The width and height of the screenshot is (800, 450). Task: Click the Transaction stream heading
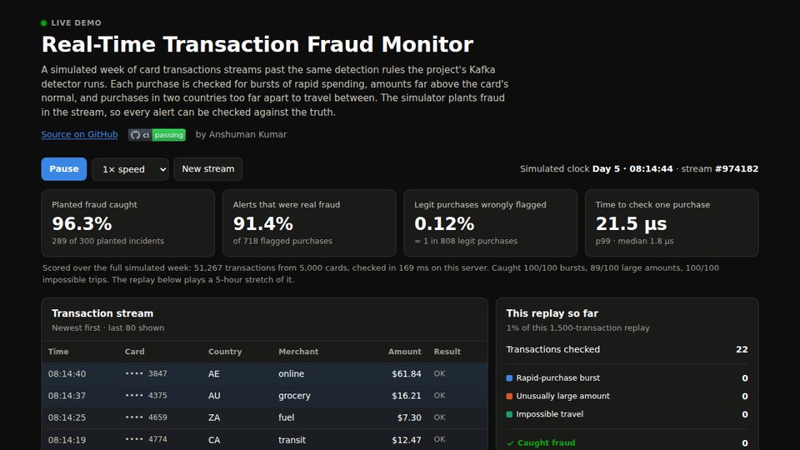point(102,313)
